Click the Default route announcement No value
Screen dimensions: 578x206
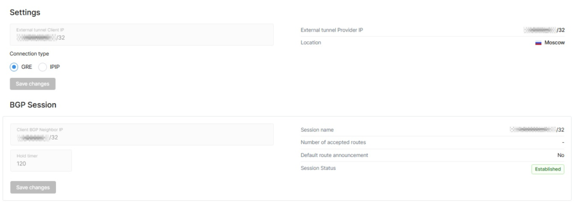coord(561,155)
